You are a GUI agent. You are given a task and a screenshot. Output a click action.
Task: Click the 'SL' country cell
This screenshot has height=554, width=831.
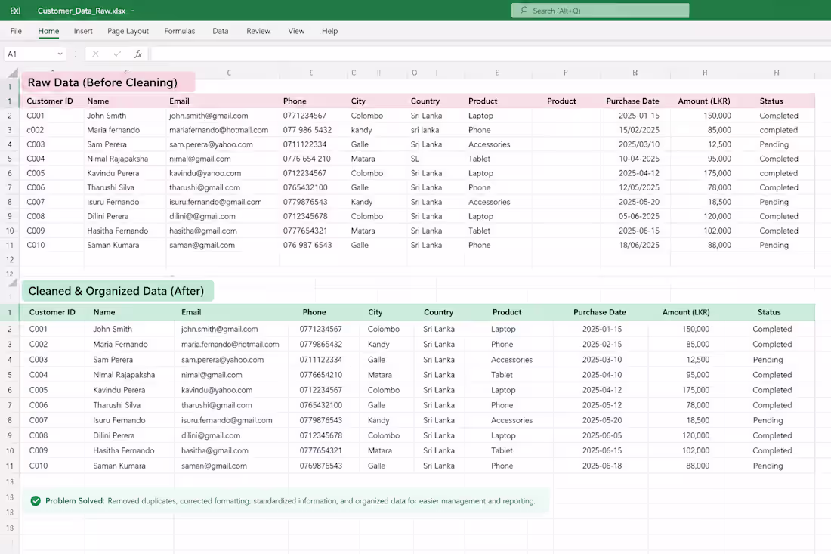pos(415,159)
